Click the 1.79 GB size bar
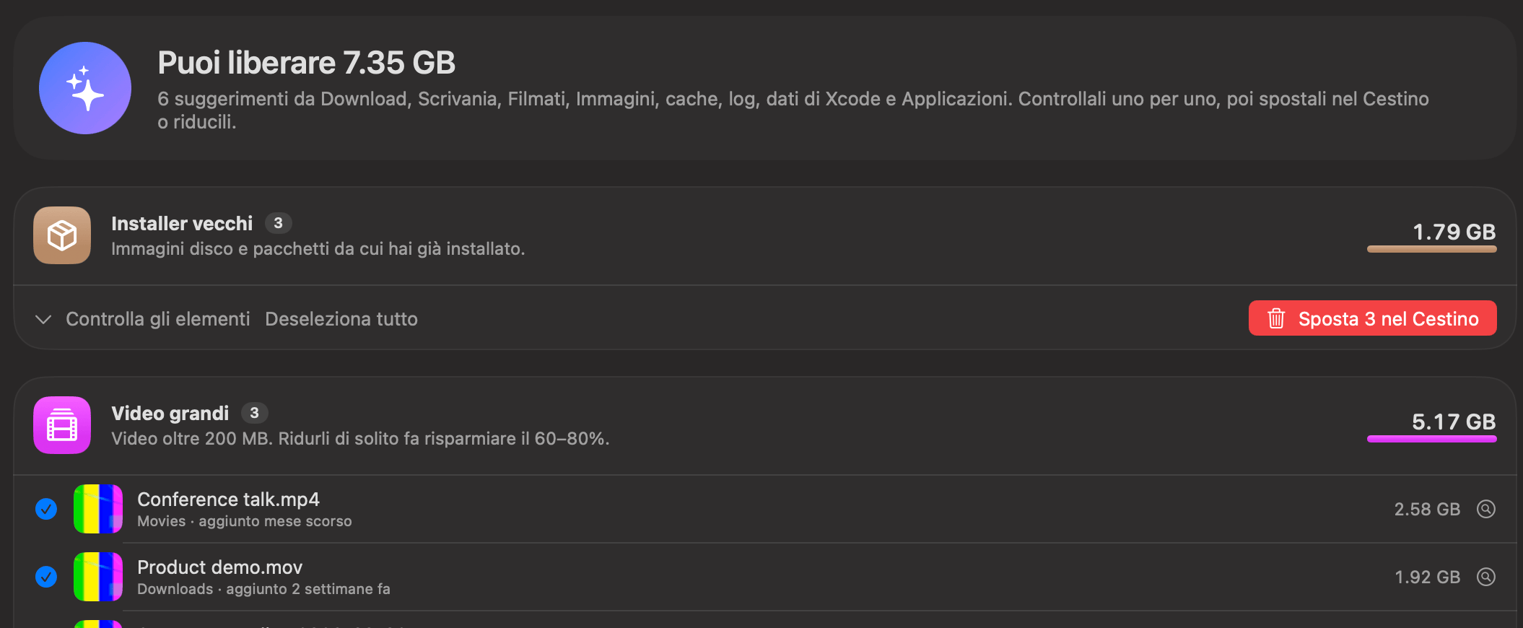The height and width of the screenshot is (628, 1523). coord(1431,249)
